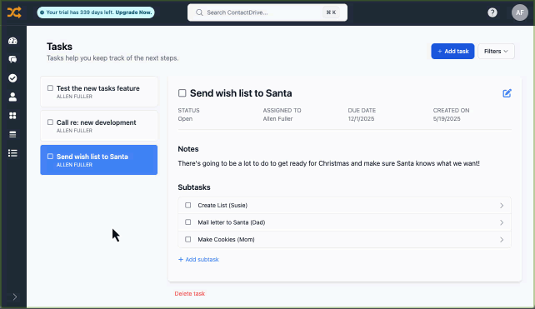Select the tasks checkmark icon in sidebar
Viewport: 535px width, 309px height.
click(12, 78)
